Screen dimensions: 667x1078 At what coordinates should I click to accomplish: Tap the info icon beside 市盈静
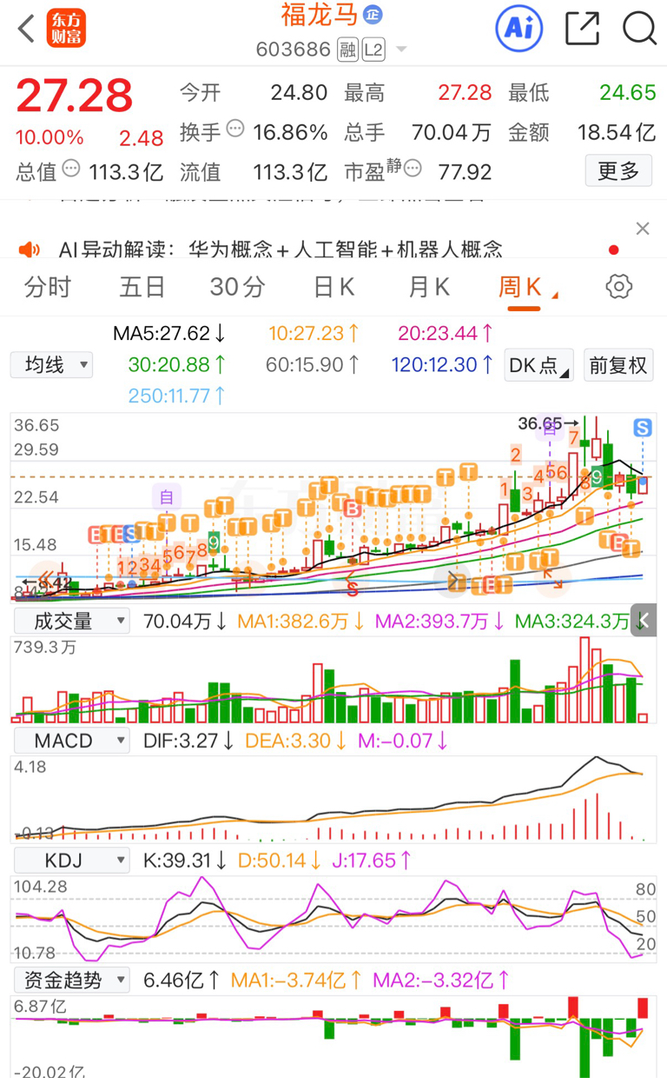[x=413, y=167]
